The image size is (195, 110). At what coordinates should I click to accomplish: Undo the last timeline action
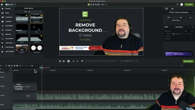tap(1, 66)
